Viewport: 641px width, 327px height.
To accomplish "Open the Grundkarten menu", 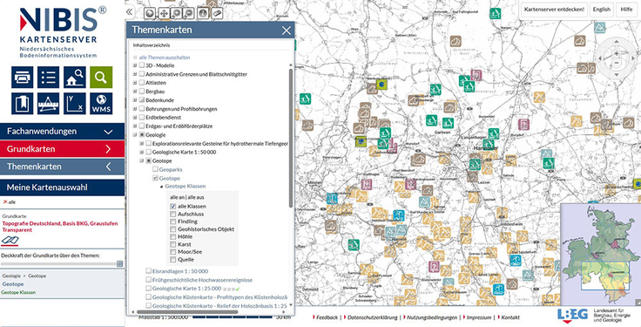I will pyautogui.click(x=62, y=149).
